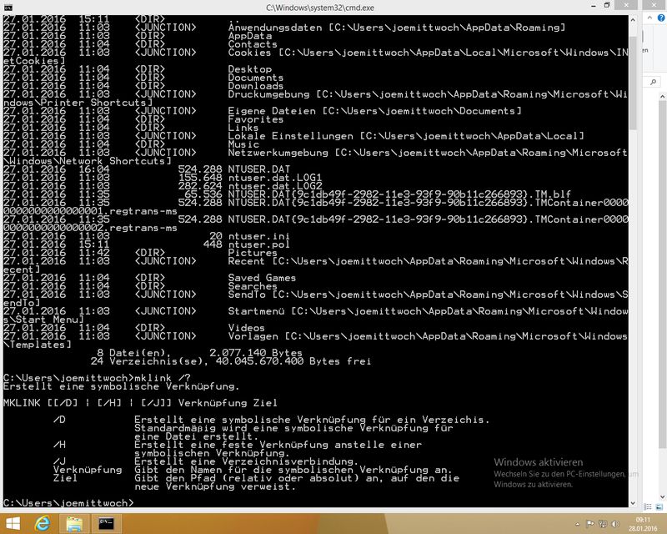Select the Command Prompt taskbar icon
667x534 pixels.
tap(106, 523)
